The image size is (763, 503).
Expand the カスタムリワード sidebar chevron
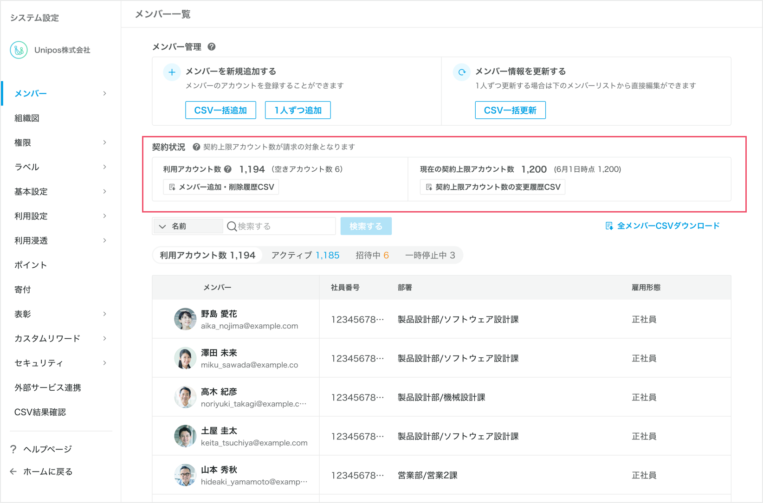105,338
